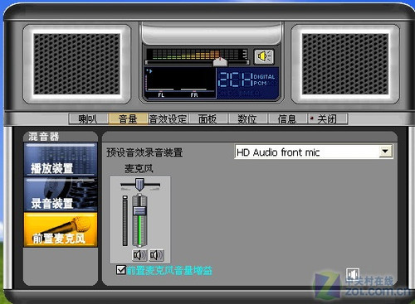Click the master mute speaker icon
This screenshot has width=415, height=304.
264,56
